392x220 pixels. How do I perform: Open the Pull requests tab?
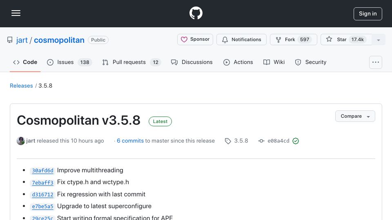pyautogui.click(x=131, y=62)
